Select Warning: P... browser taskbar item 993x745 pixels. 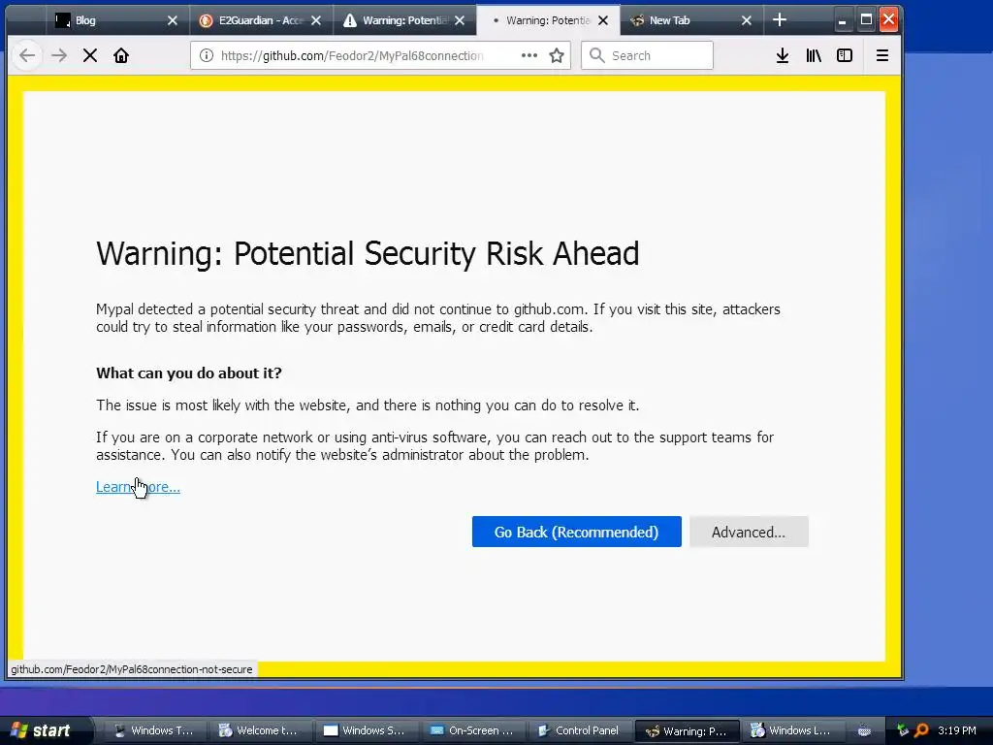pyautogui.click(x=687, y=731)
